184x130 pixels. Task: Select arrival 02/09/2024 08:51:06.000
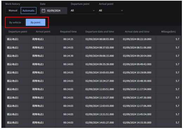tap(137, 48)
